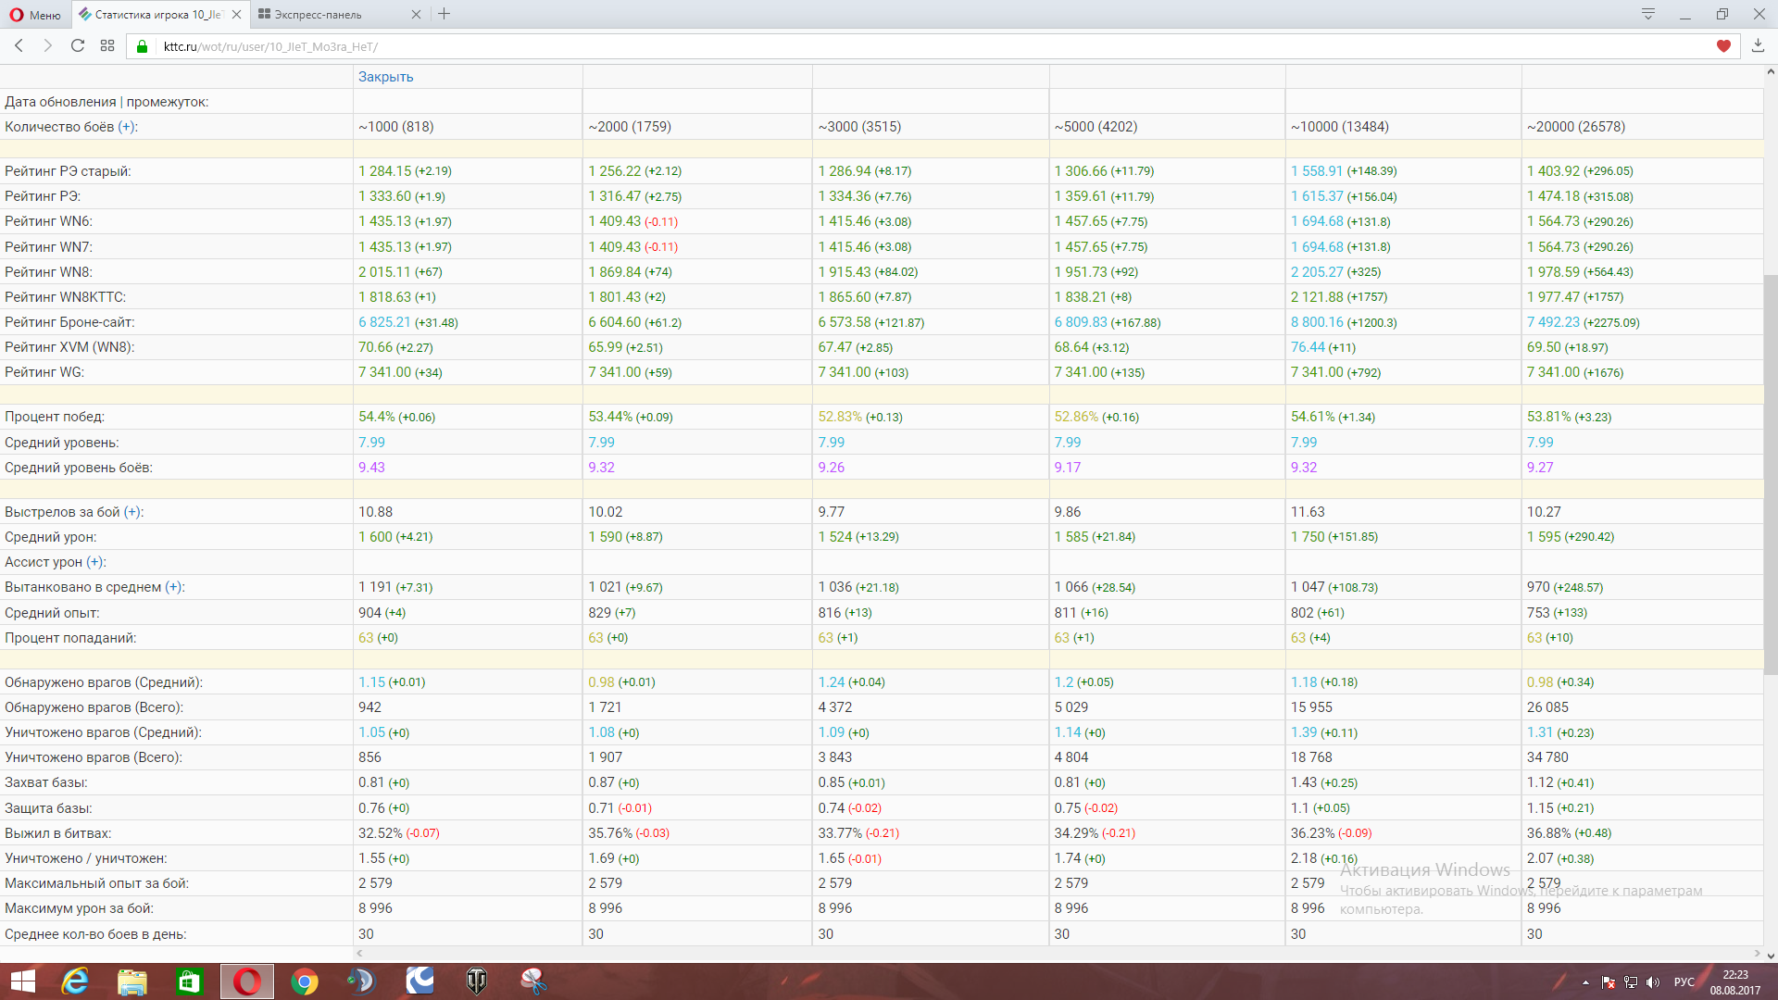Show hidden system tray icons
Image resolution: width=1778 pixels, height=1000 pixels.
(1585, 982)
